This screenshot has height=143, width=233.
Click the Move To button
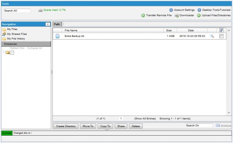88,126
